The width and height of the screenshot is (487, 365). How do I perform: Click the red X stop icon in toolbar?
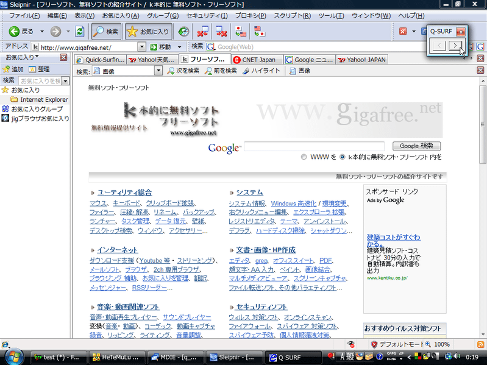pyautogui.click(x=403, y=31)
